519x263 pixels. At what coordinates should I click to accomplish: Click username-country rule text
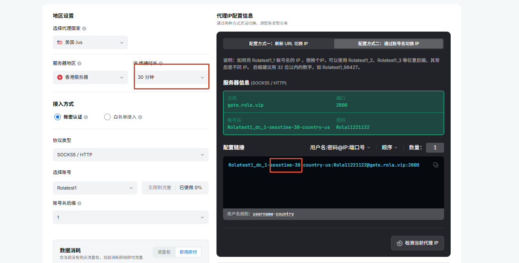pos(273,214)
